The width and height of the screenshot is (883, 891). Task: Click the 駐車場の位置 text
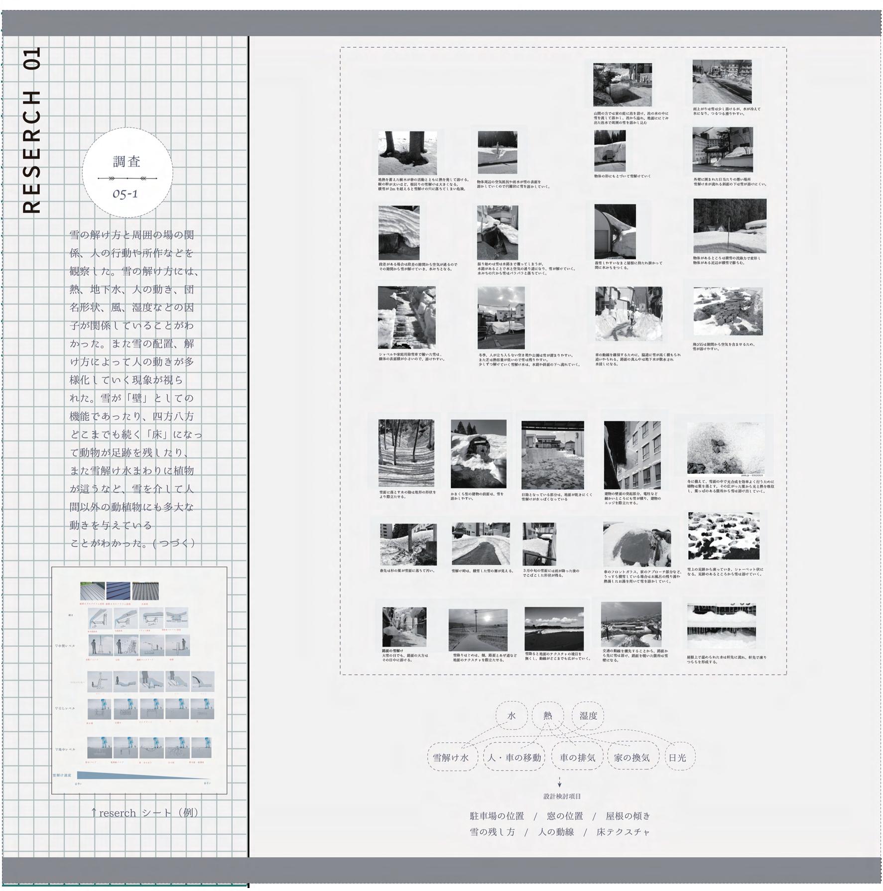(x=497, y=816)
